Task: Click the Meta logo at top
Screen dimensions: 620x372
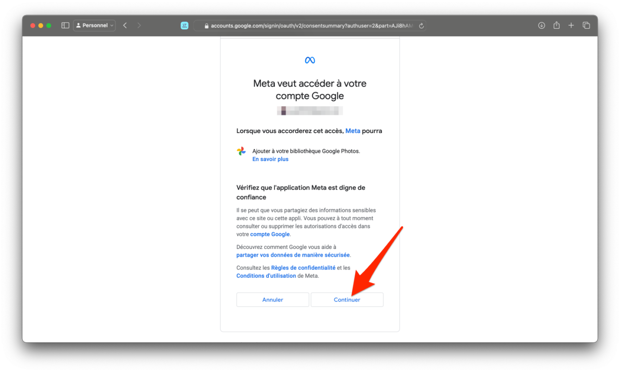Action: pos(310,60)
